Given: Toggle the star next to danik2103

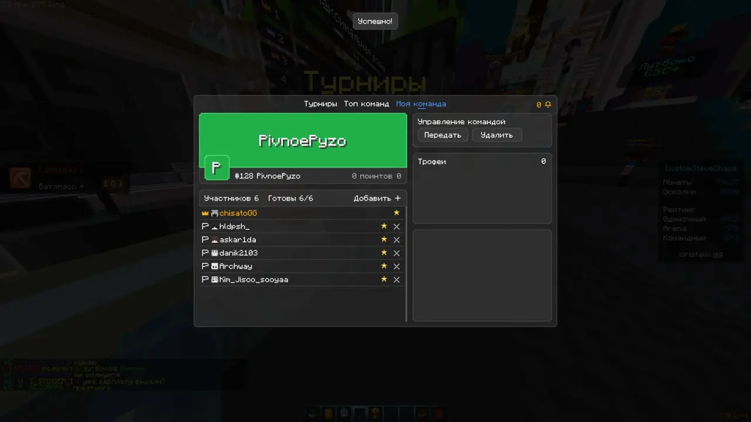Looking at the screenshot, I should click(x=384, y=253).
